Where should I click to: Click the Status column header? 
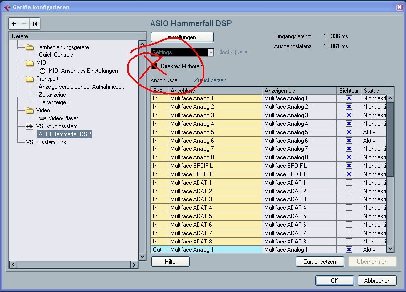[374, 91]
